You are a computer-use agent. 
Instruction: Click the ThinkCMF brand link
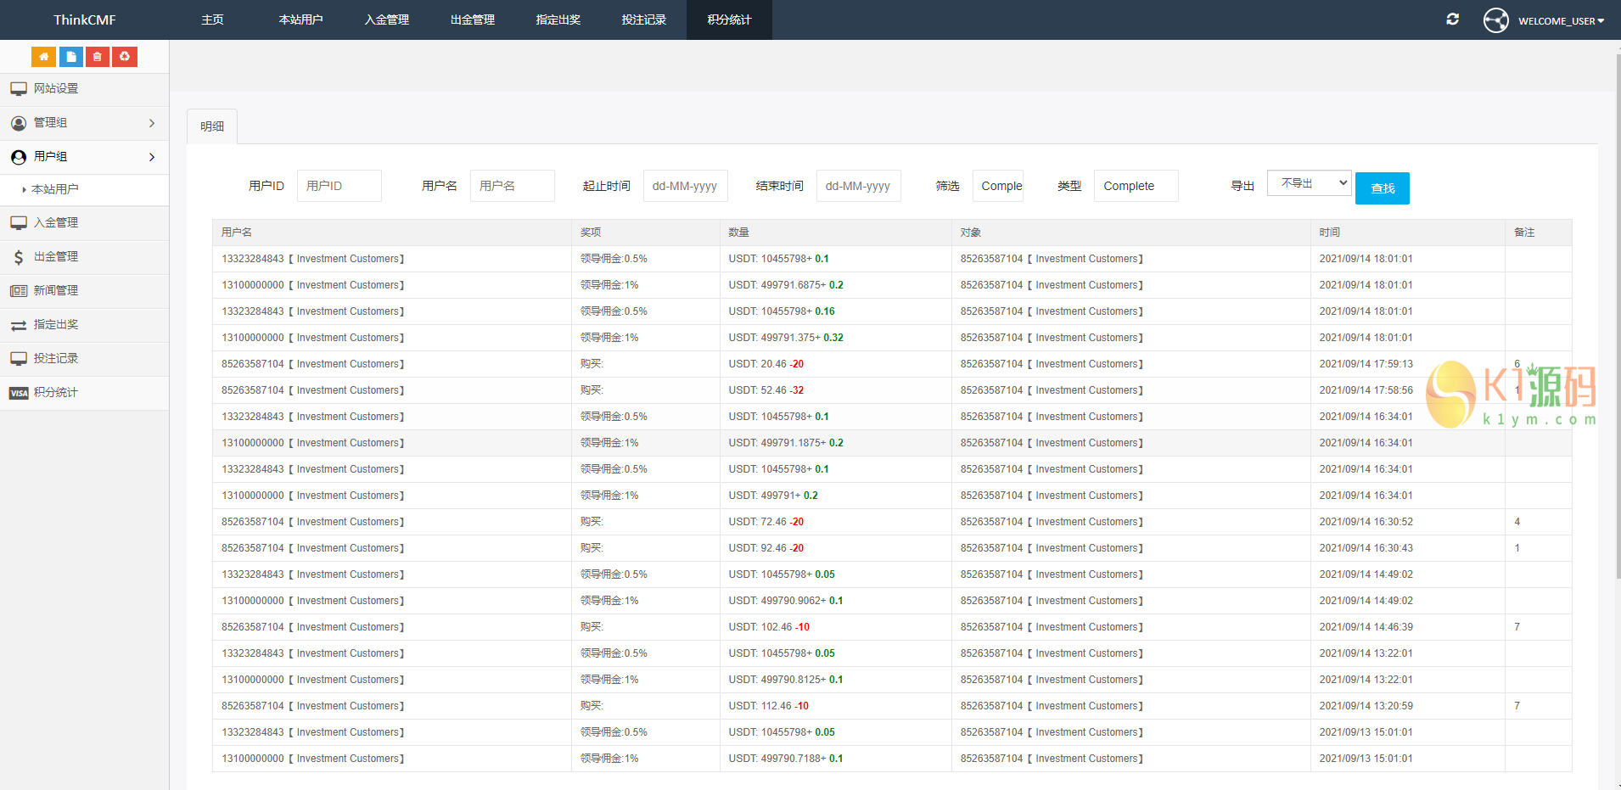[x=85, y=20]
